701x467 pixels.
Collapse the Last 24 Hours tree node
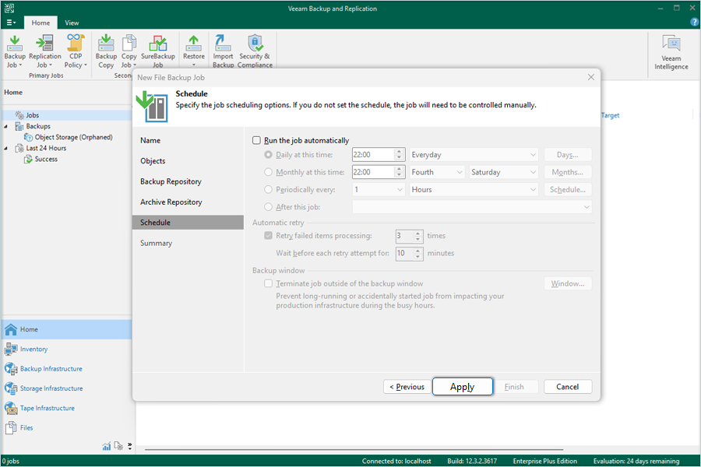(5, 149)
